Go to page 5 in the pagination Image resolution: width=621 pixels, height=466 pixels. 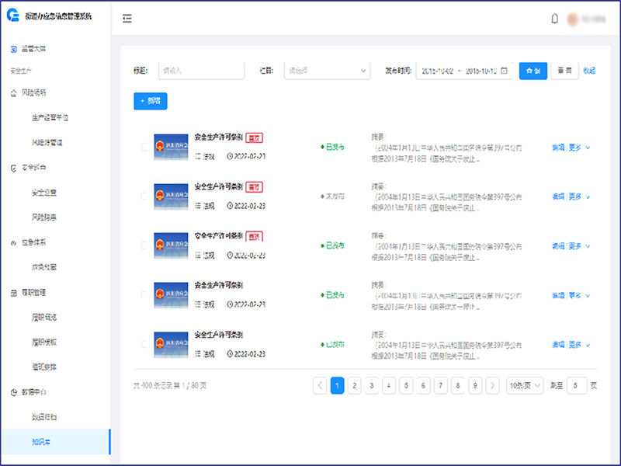[x=406, y=385]
